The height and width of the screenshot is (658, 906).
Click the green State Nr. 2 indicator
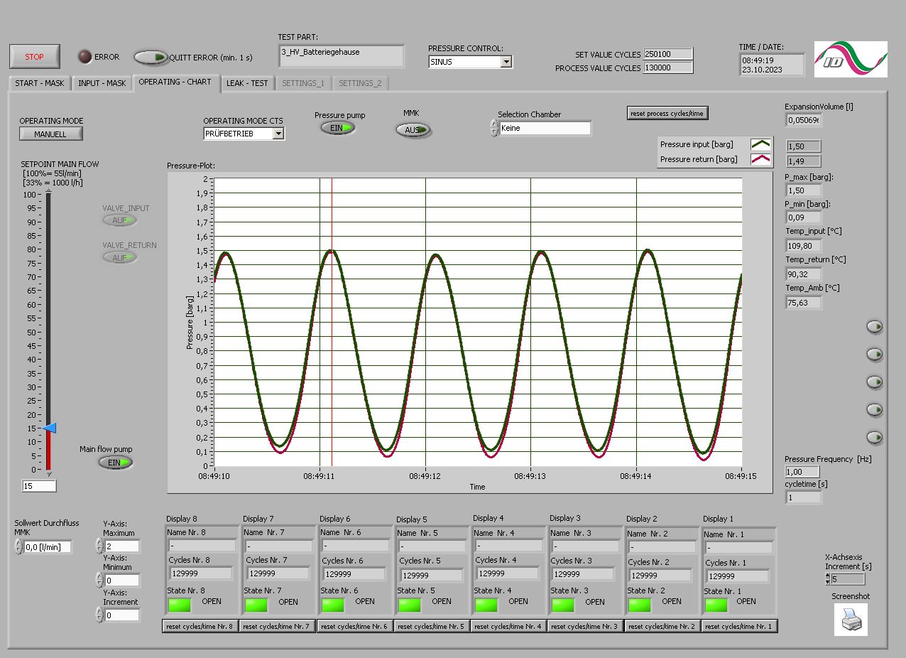(x=640, y=605)
